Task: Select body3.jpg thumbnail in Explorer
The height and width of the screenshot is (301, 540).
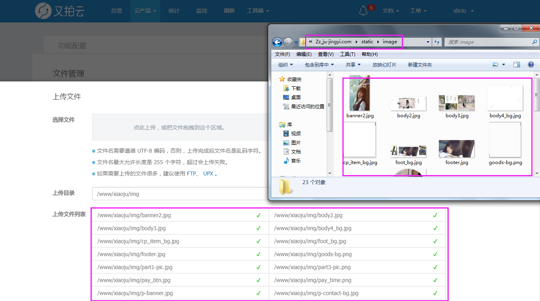Action: tap(457, 103)
